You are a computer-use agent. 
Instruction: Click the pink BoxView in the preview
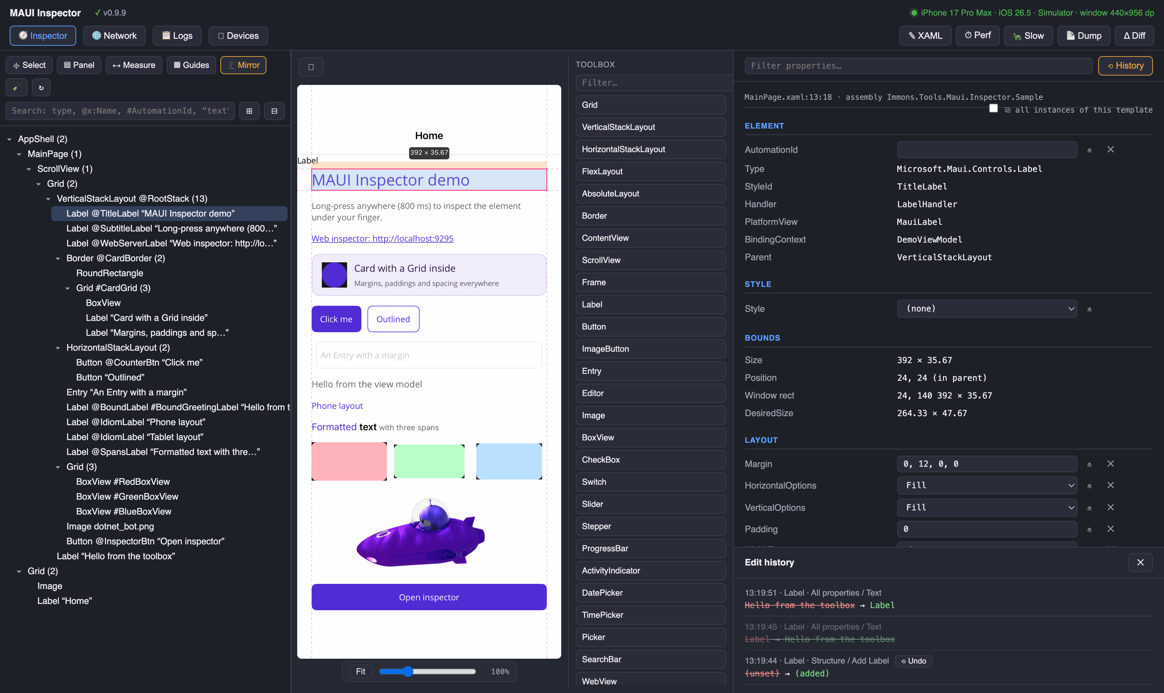pyautogui.click(x=349, y=462)
